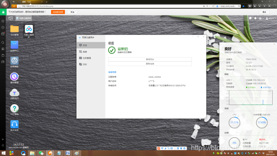Click the Chinese input mode icon on IME bar
This screenshot has width=277, height=156.
[x=162, y=148]
